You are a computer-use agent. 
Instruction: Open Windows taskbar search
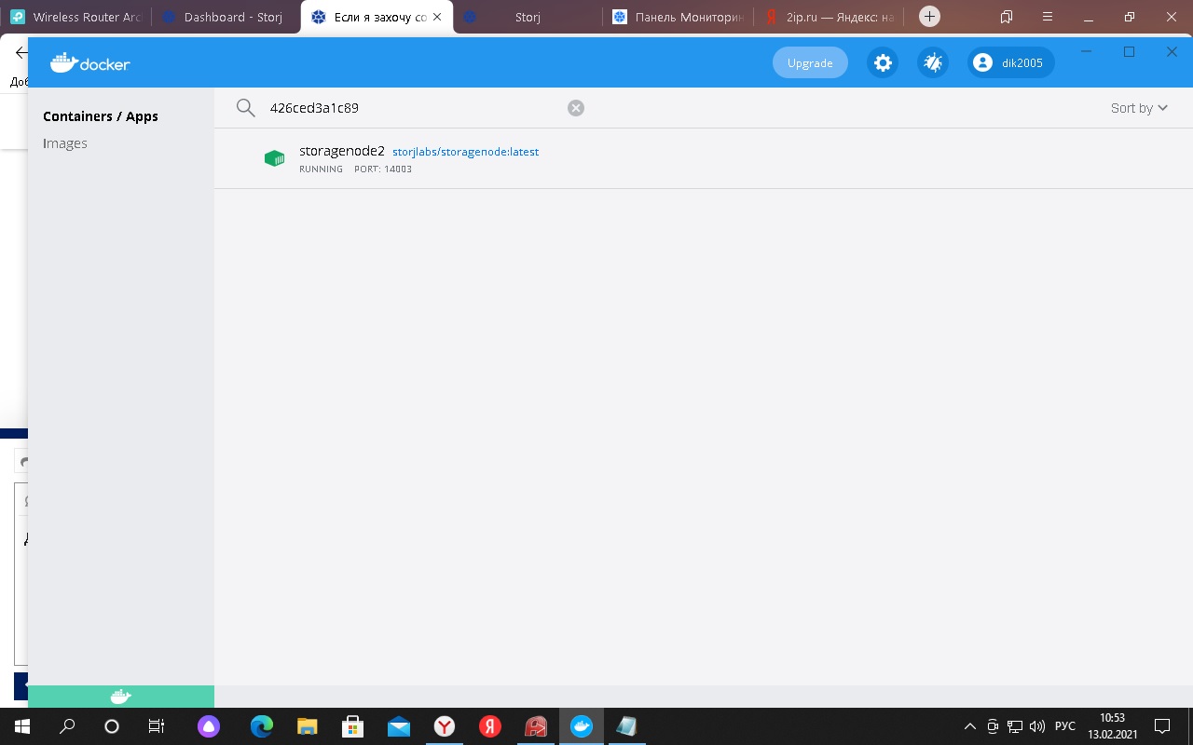coord(67,726)
